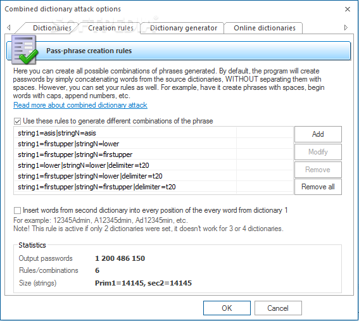
Task: Click the Remove all button
Action: (318, 187)
